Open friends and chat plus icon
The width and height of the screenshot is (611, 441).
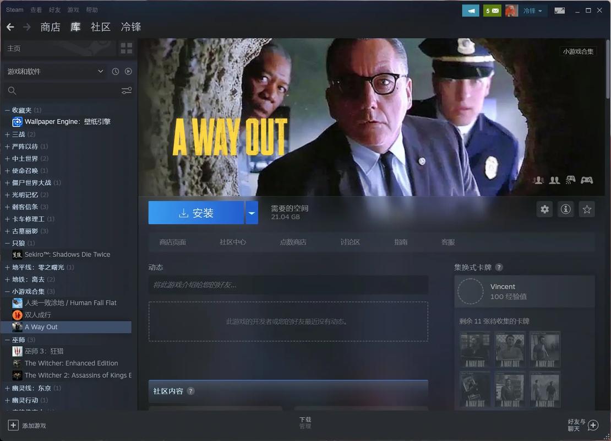pyautogui.click(x=593, y=425)
